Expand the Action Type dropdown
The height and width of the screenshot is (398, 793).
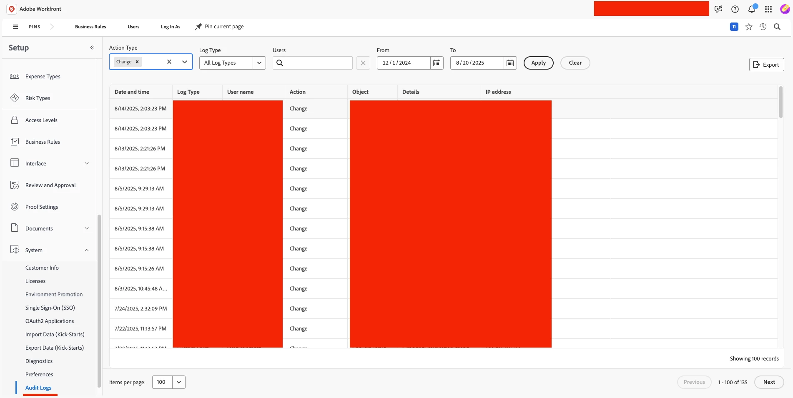click(185, 62)
